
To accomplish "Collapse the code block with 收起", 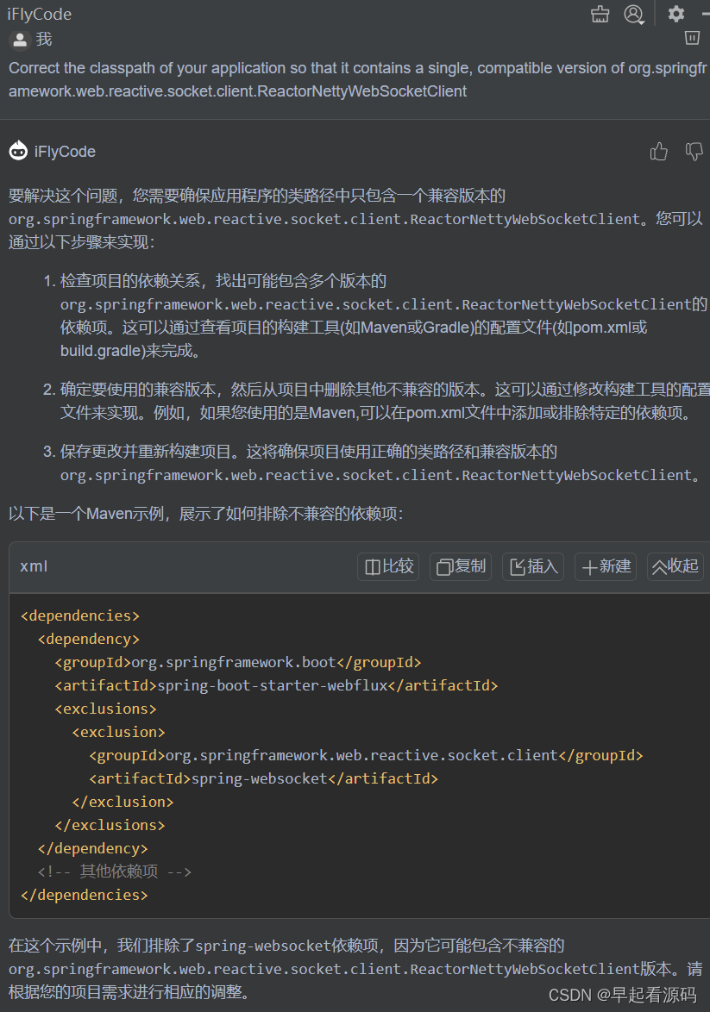I will coord(674,566).
